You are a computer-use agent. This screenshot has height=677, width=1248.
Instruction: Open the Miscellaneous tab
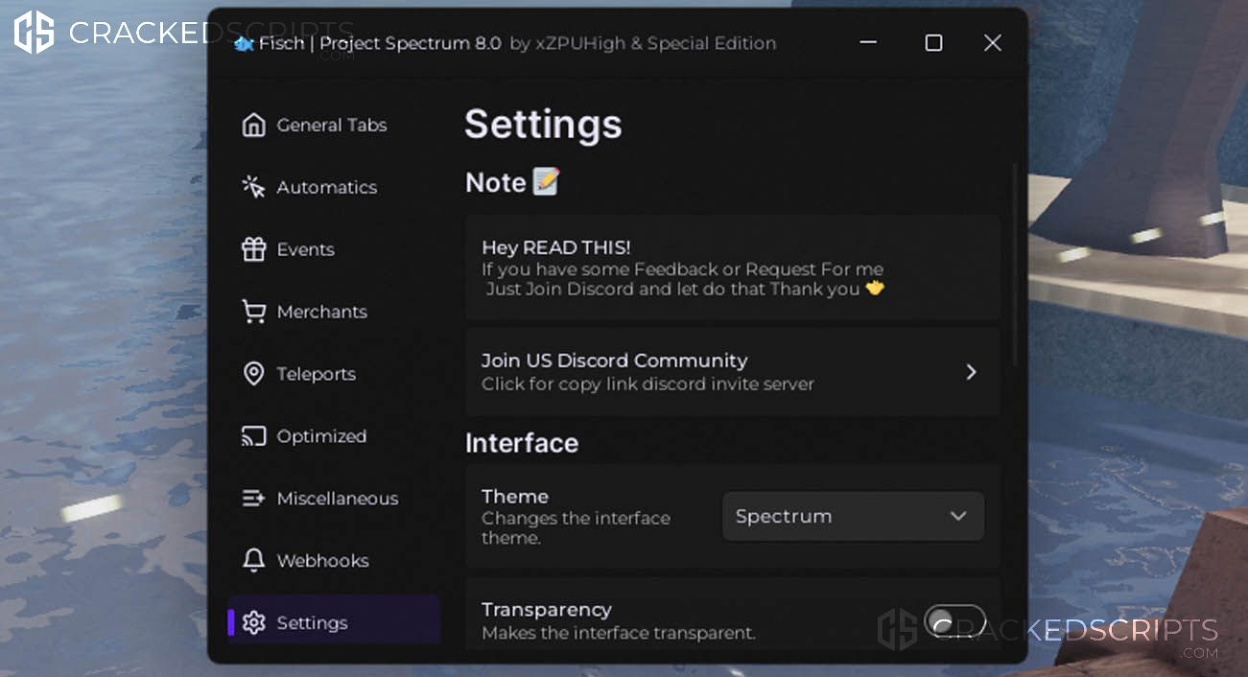coord(334,499)
